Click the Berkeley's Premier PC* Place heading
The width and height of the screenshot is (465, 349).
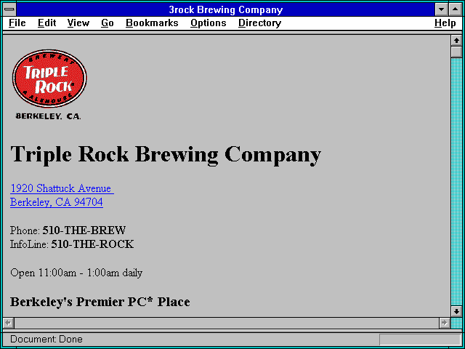[100, 302]
